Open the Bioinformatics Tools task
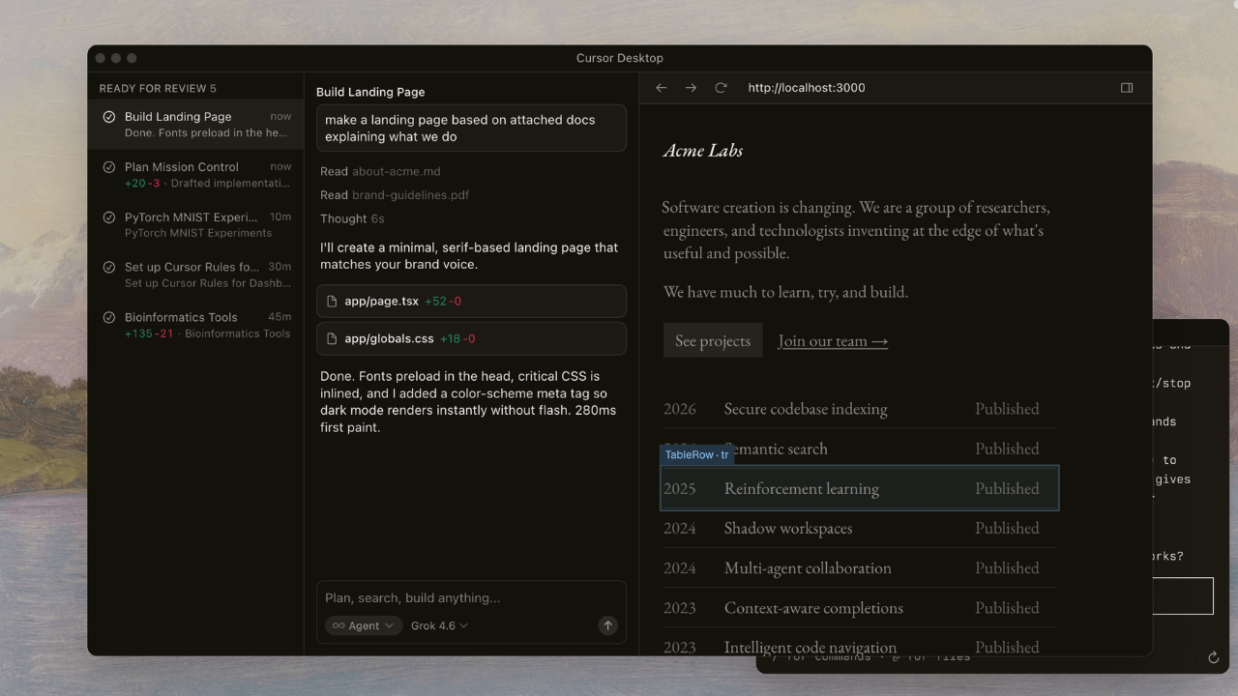The height and width of the screenshot is (696, 1238). pos(196,325)
